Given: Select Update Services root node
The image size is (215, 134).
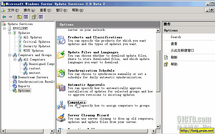Looking at the screenshot, I should [x=20, y=24].
